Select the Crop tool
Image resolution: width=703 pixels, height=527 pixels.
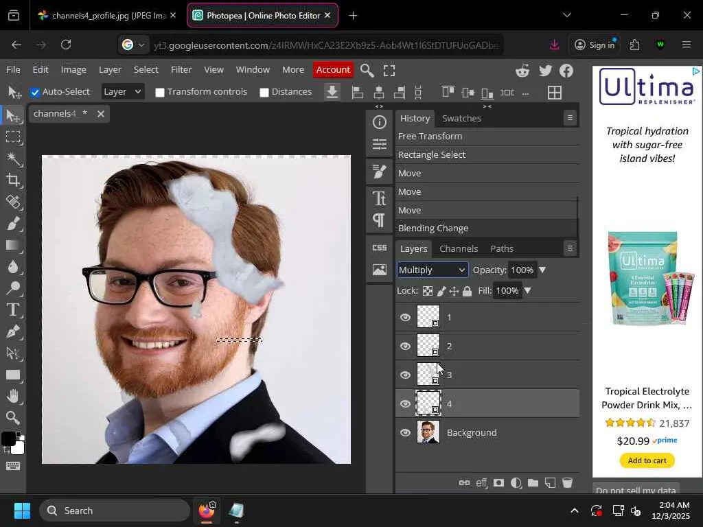[x=12, y=180]
